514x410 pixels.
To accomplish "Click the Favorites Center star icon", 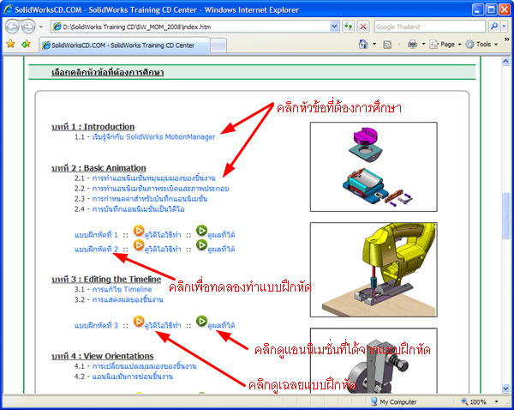I will pos(10,44).
